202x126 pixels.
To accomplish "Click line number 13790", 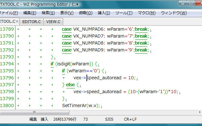I will [x=7, y=36].
